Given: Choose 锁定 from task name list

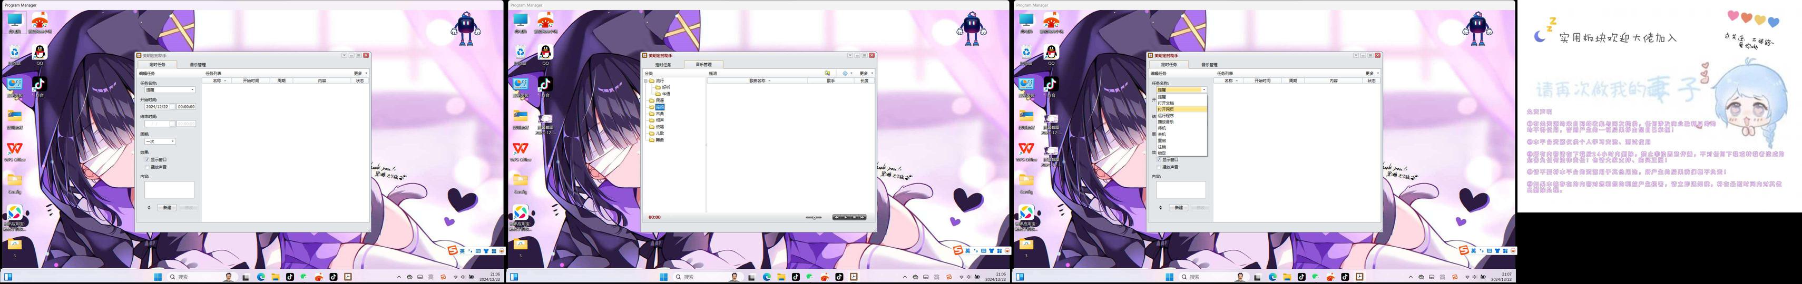Looking at the screenshot, I should point(1181,154).
